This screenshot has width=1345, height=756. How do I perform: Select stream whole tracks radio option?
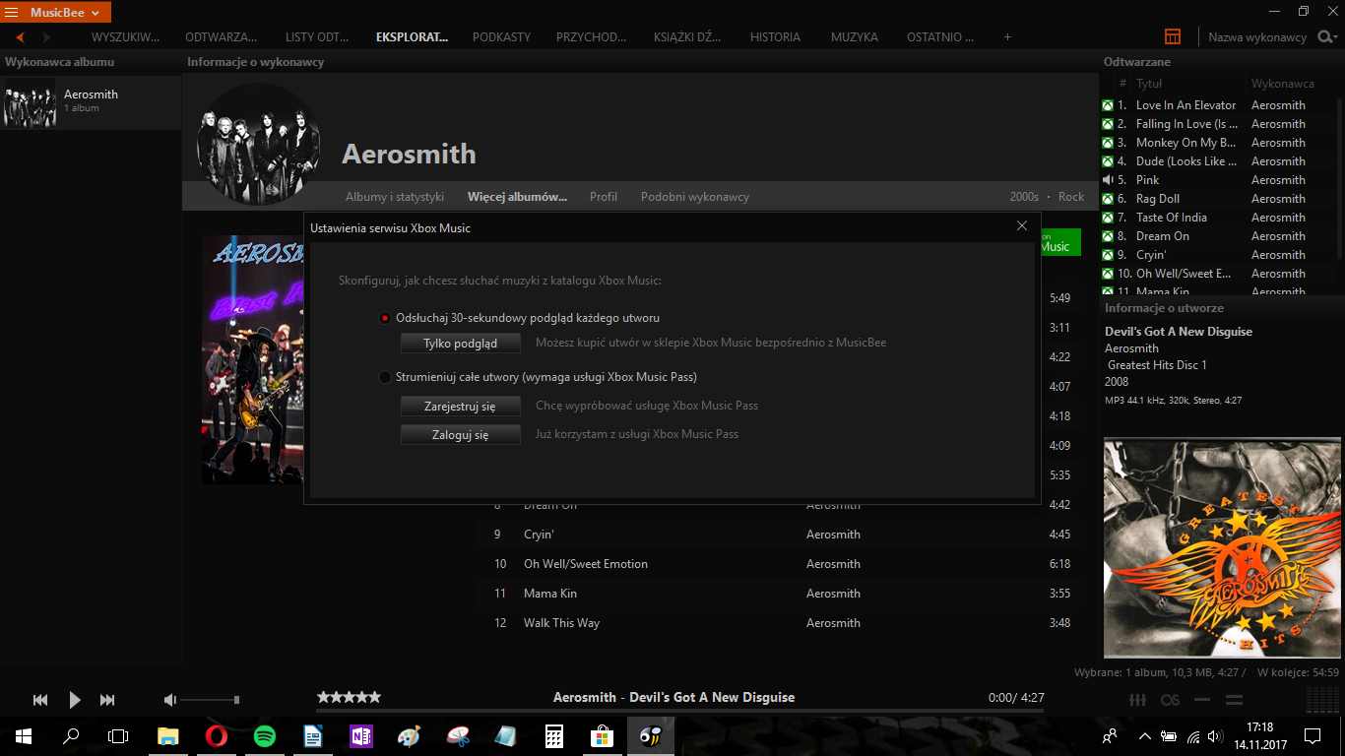tap(385, 377)
